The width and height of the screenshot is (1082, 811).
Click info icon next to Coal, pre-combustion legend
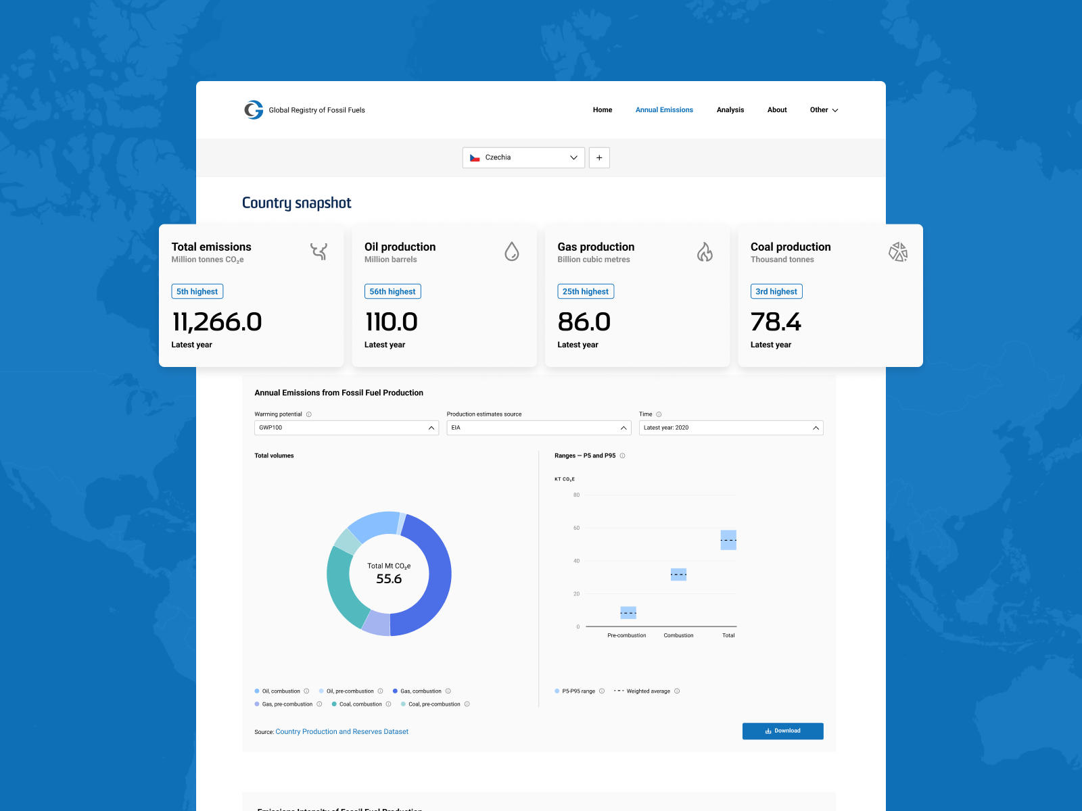pos(467,704)
